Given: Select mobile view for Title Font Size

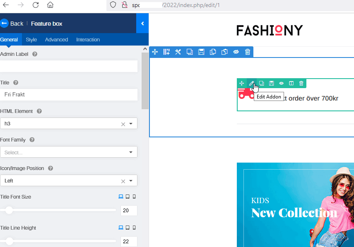Looking at the screenshot, I should coord(134,197).
